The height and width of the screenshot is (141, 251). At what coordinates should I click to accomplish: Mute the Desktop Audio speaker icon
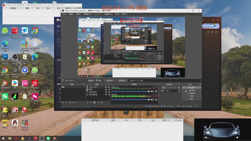coord(152,100)
